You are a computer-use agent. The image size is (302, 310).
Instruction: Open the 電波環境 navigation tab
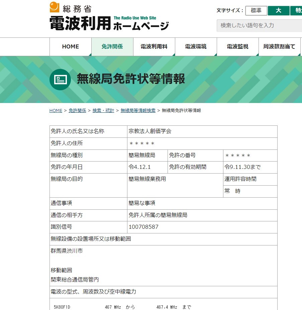[196, 47]
